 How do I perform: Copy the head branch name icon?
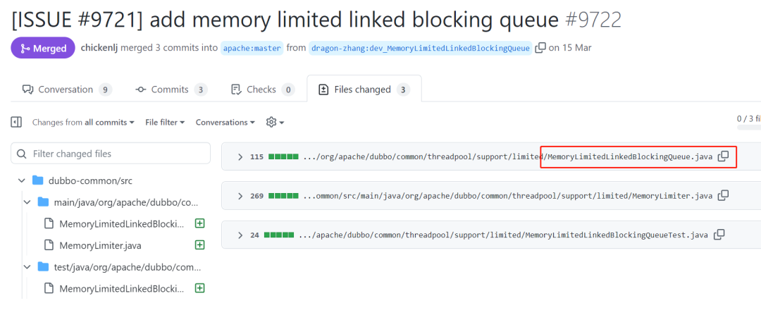coord(540,47)
